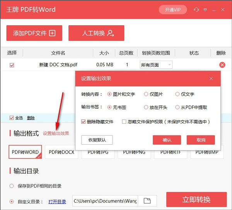Viewport: 232px width, 210px height.
Task: Toggle 删除隐藏文件 checkbox
Action: pos(83,122)
